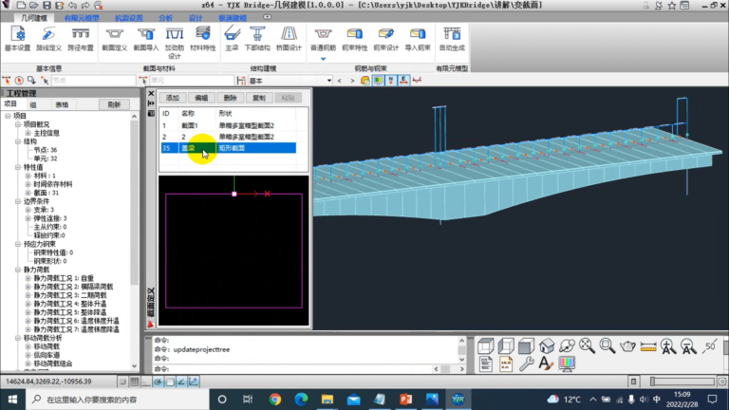Collapse the 结构 tree node

(18, 141)
